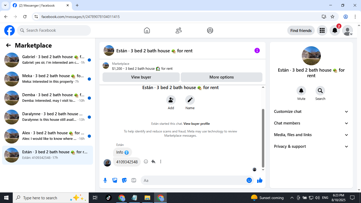Image resolution: width=361 pixels, height=203 pixels.
Task: Send a thumbs up like
Action: (260, 180)
